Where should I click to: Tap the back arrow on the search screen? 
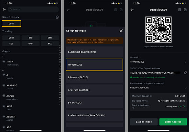coord(4,9)
